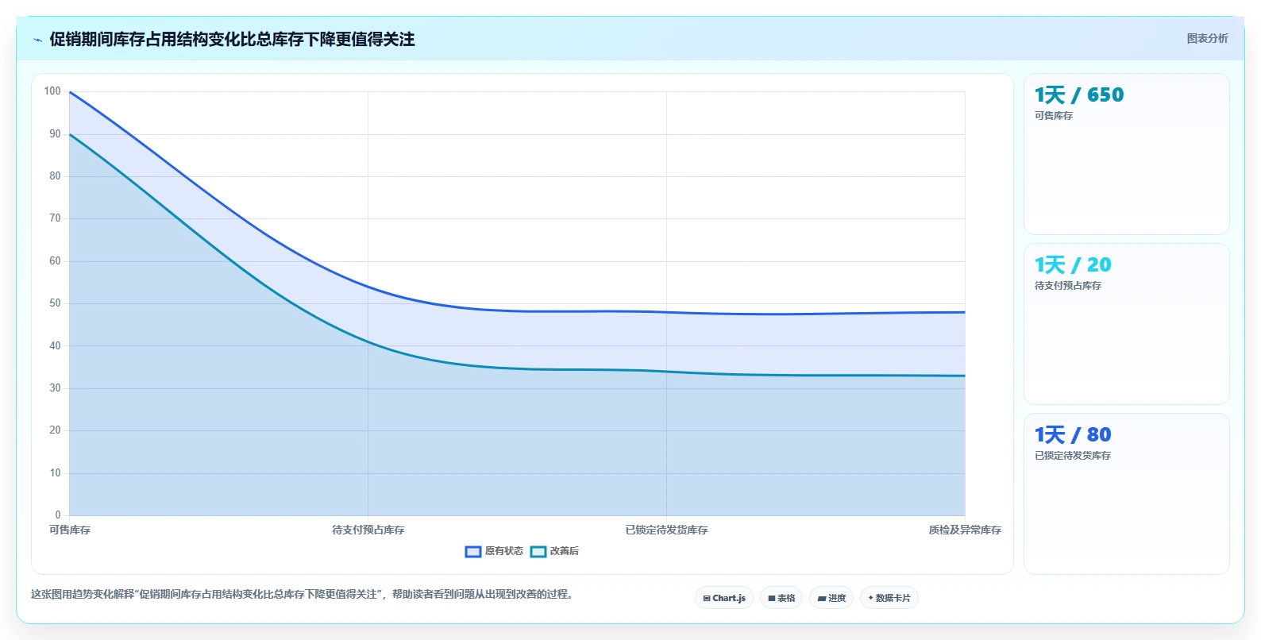Select the 1天 / 20 stat value
1261x640 pixels.
(x=1073, y=265)
